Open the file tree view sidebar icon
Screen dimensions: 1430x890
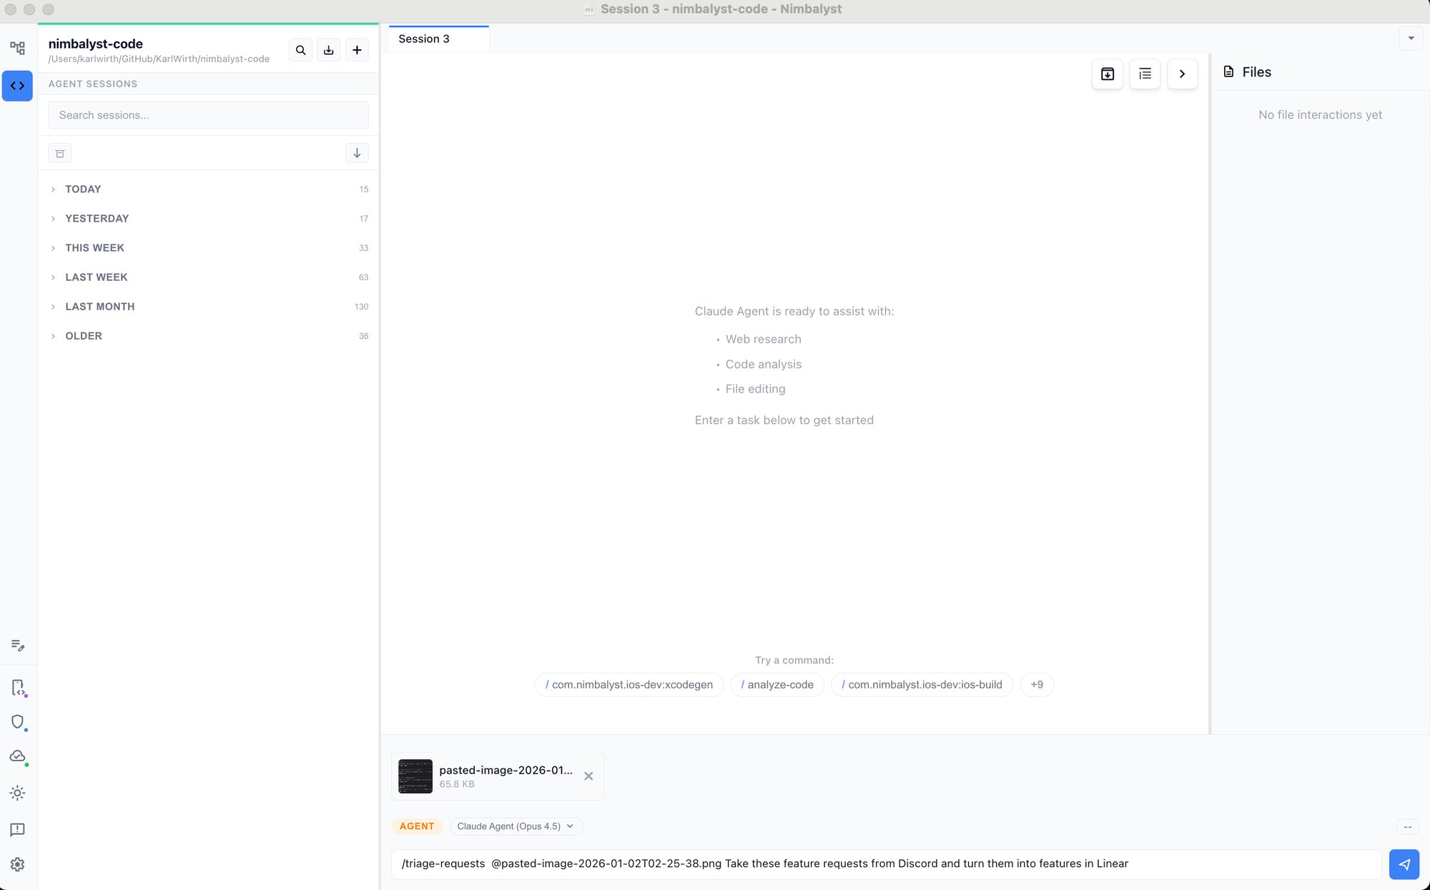(x=17, y=48)
